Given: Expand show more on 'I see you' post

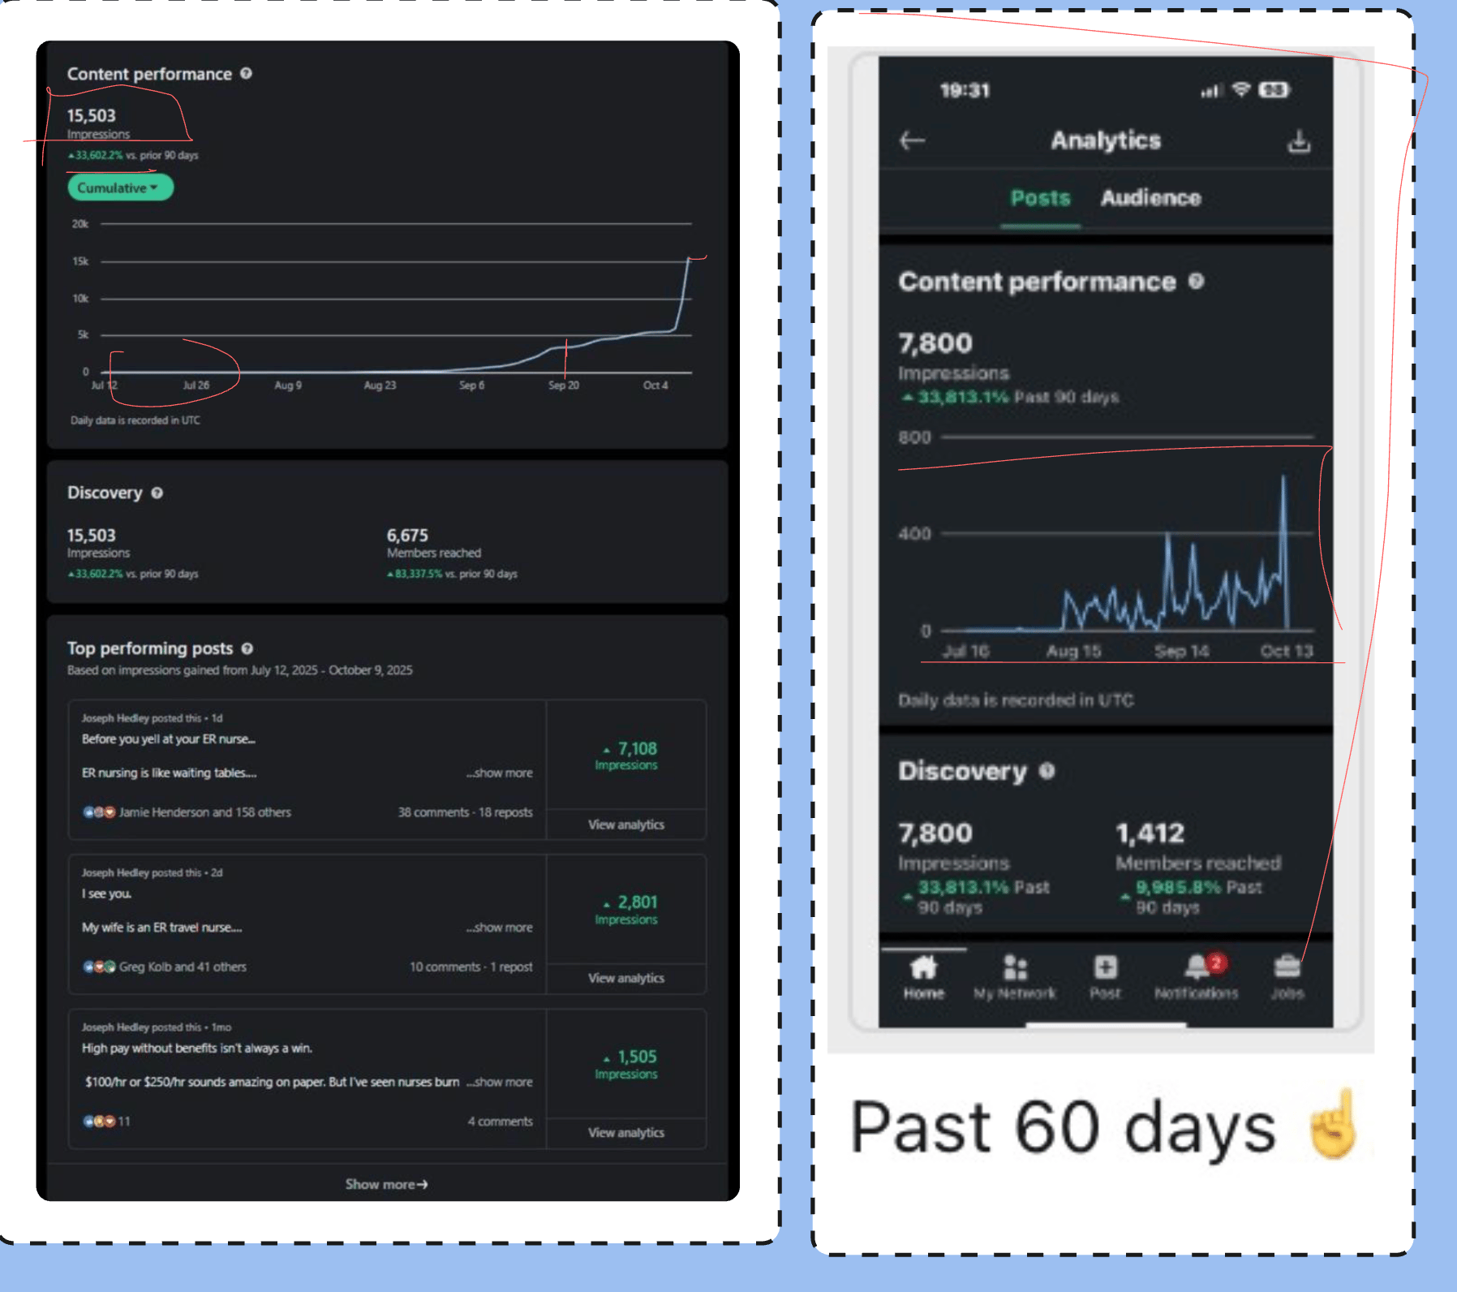Looking at the screenshot, I should pyautogui.click(x=500, y=927).
